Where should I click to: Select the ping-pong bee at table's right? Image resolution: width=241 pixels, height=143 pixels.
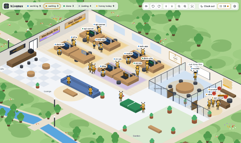143,107
